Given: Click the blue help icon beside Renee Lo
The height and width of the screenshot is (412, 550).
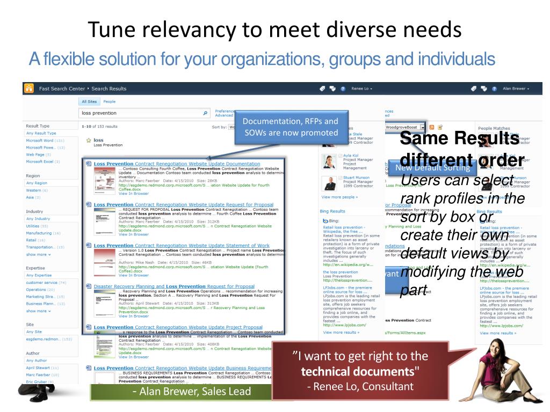Looking at the screenshot, I should 343,89.
